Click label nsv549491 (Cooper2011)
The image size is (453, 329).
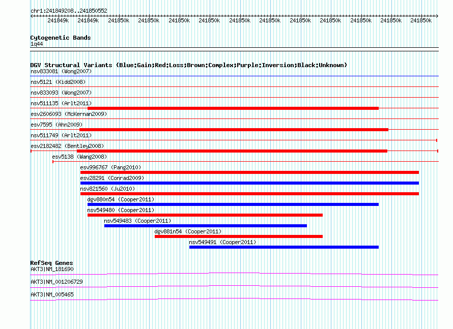222,242
